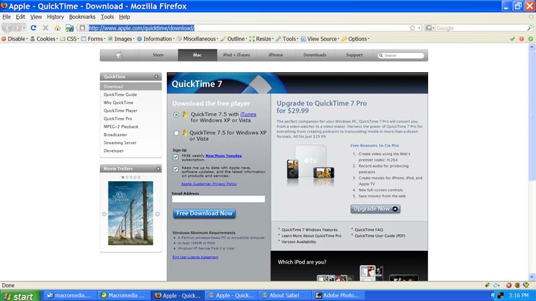Bookmark this page with the star icon
Image resolution: width=536 pixels, height=301 pixels.
[x=412, y=28]
